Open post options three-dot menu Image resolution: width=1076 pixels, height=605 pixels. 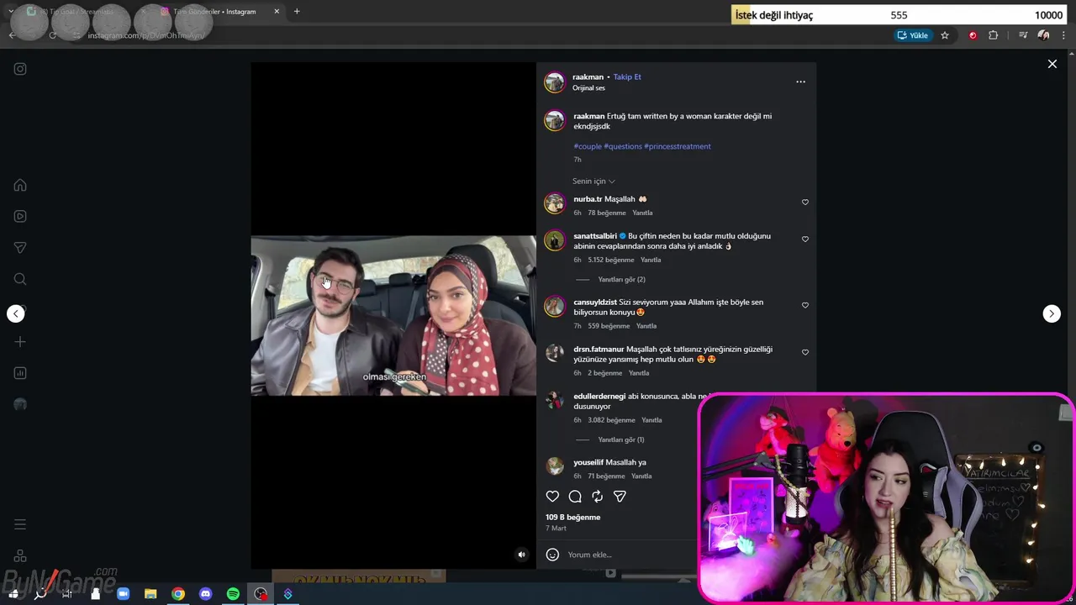800,82
